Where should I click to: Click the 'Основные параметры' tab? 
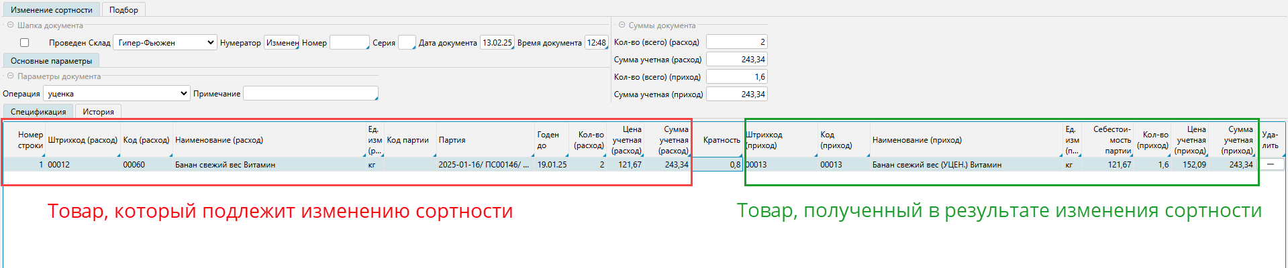point(51,61)
